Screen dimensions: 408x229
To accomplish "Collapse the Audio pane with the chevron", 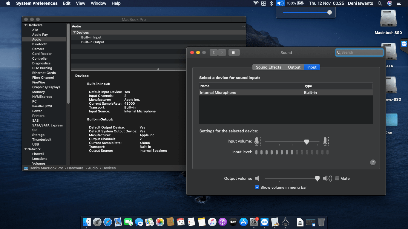I will [x=243, y=26].
